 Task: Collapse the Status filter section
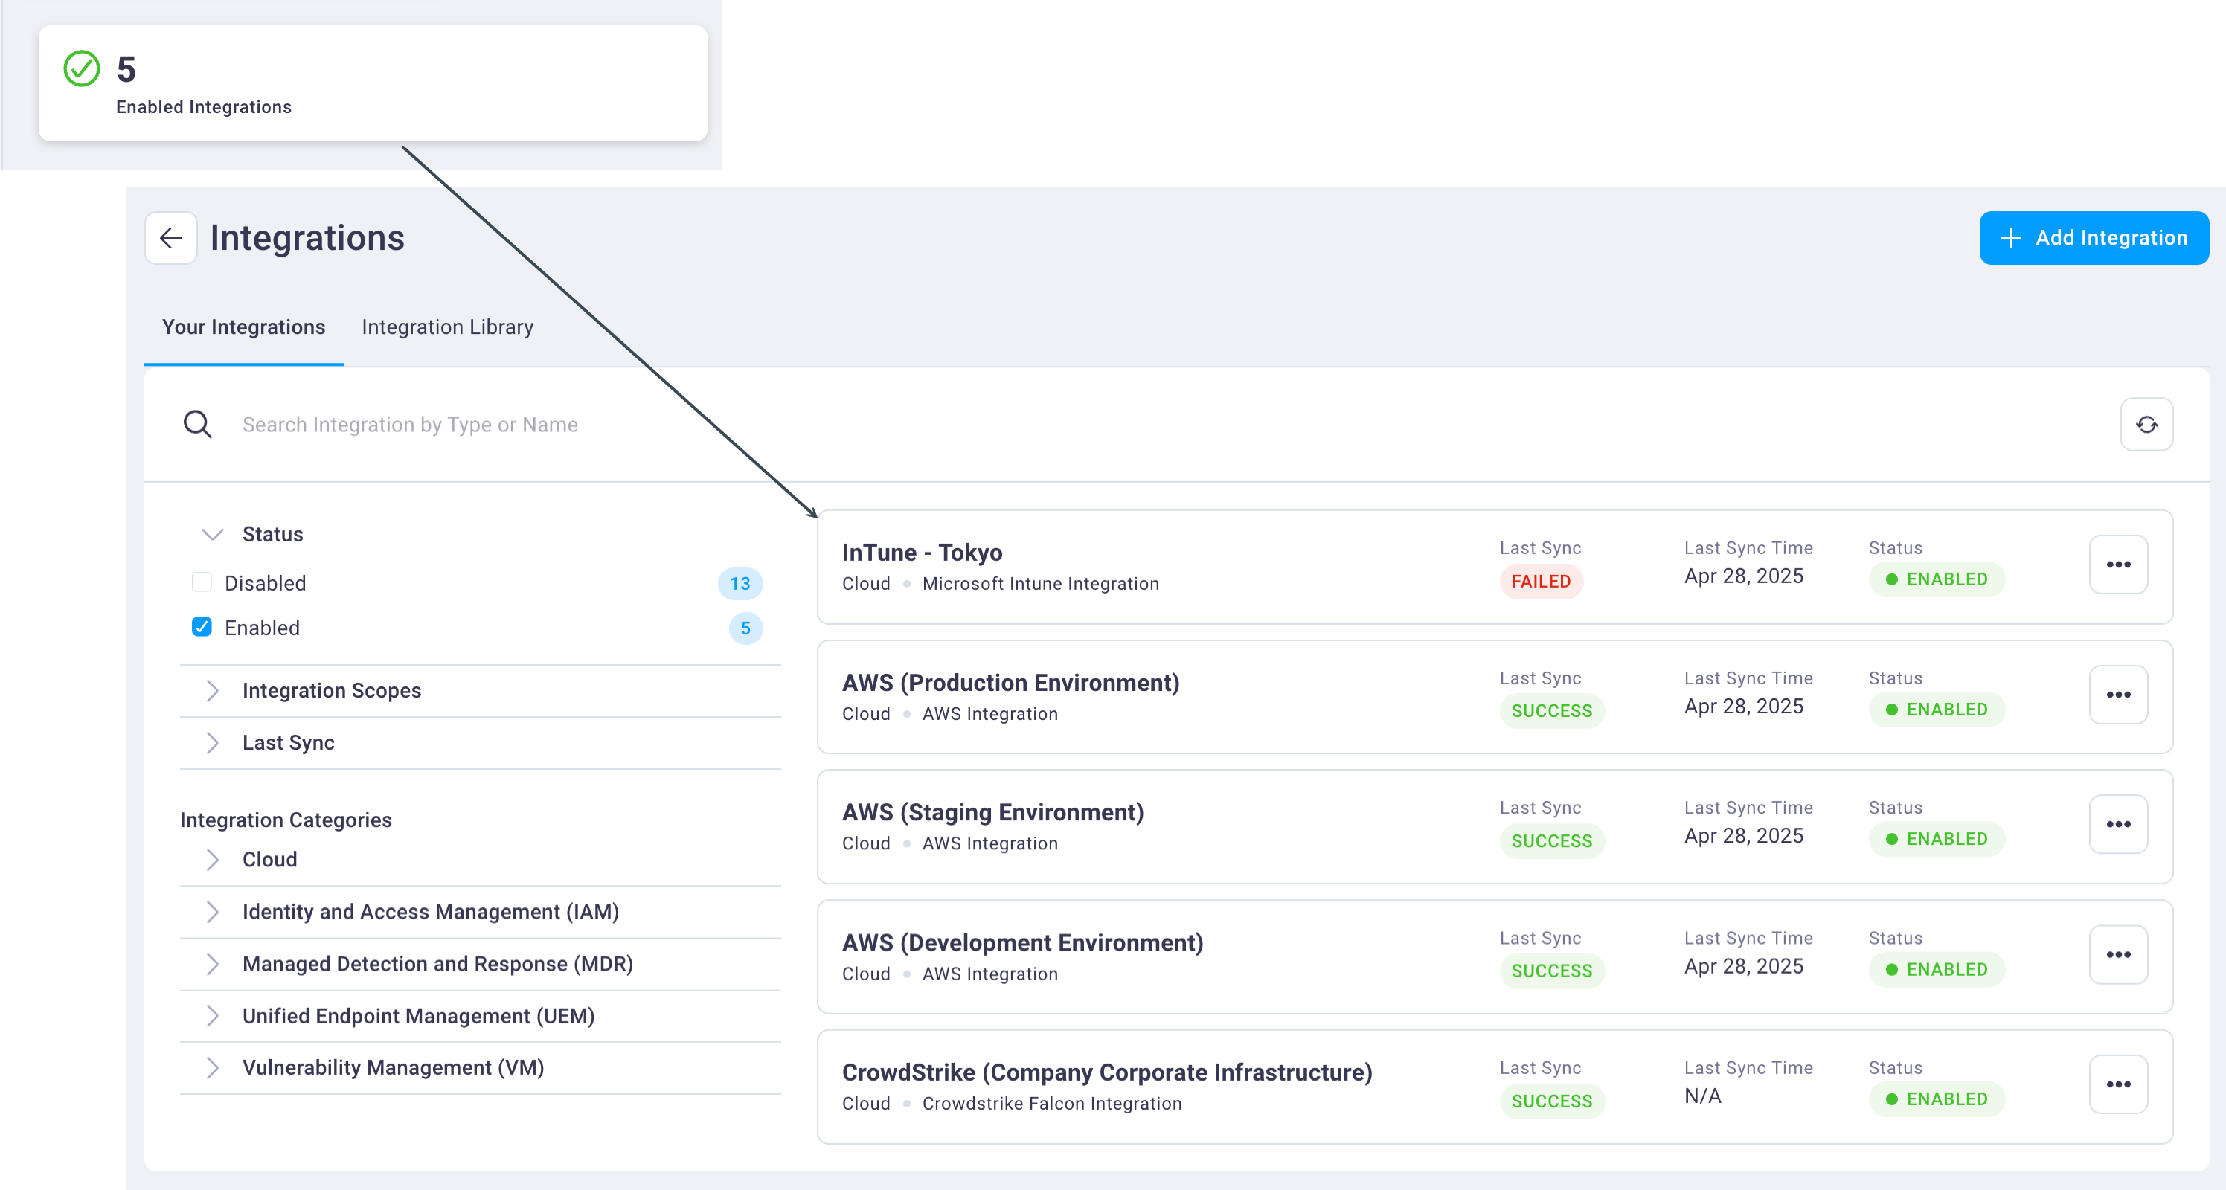coord(213,534)
